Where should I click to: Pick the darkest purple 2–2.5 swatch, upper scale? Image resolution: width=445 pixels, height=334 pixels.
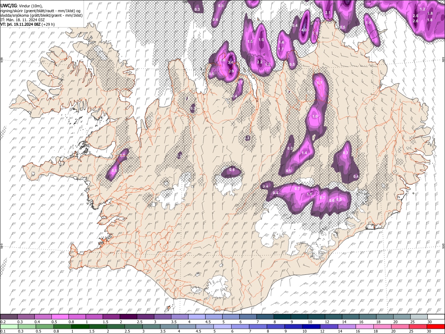tap(129, 317)
